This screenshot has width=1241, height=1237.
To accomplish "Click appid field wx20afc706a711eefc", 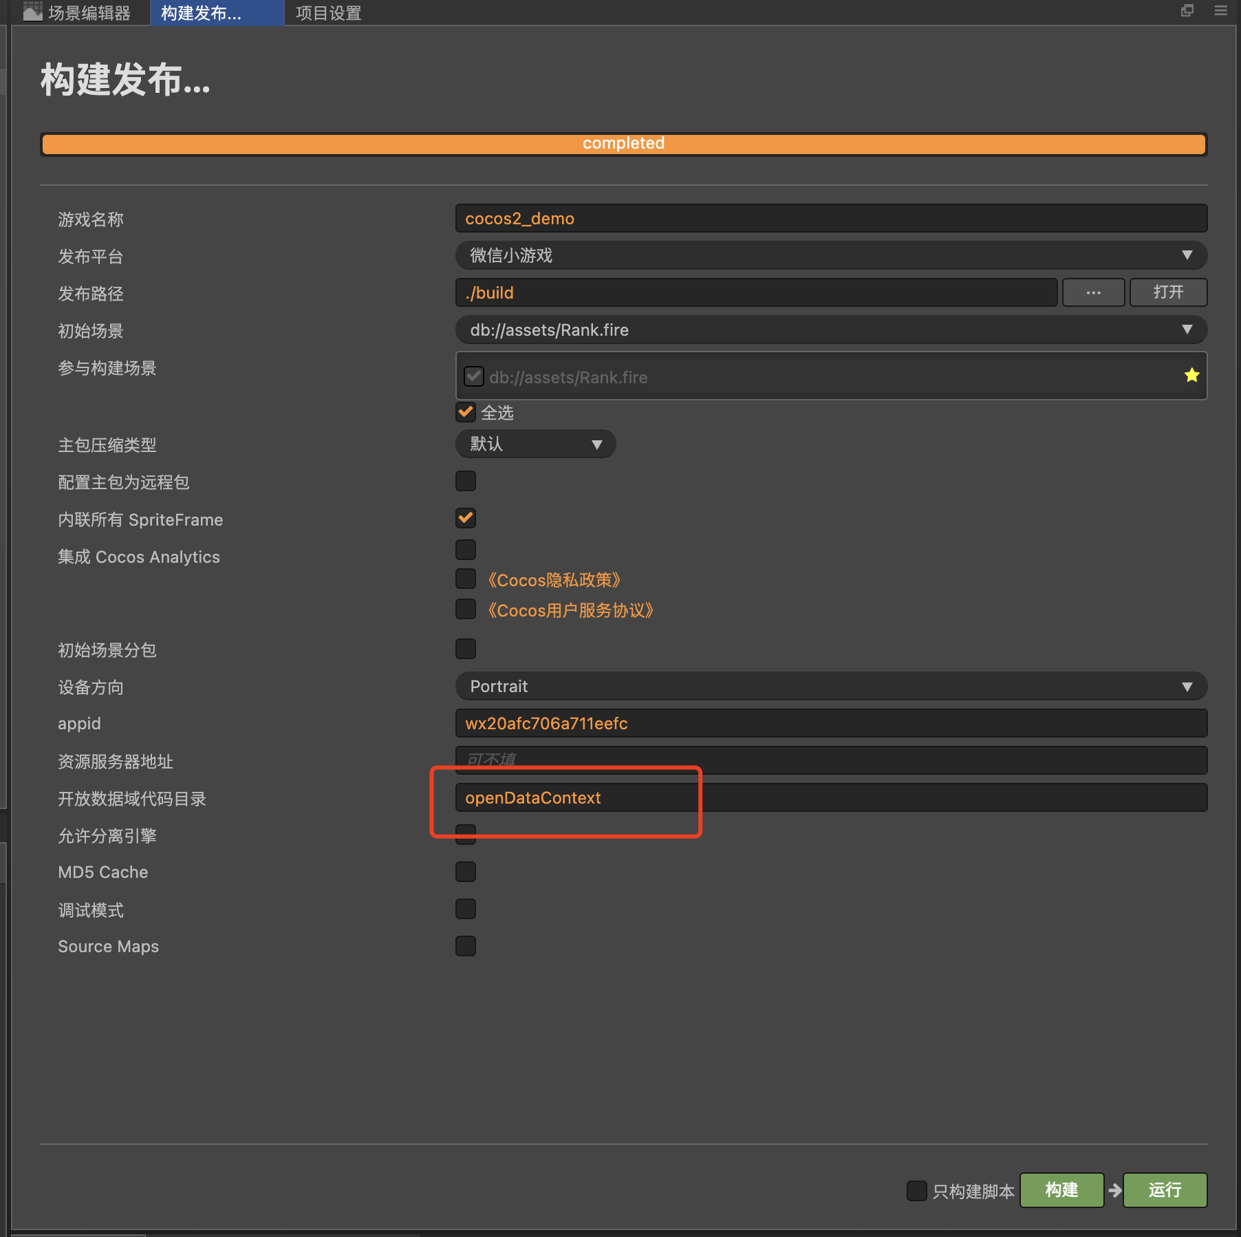I will 831,723.
